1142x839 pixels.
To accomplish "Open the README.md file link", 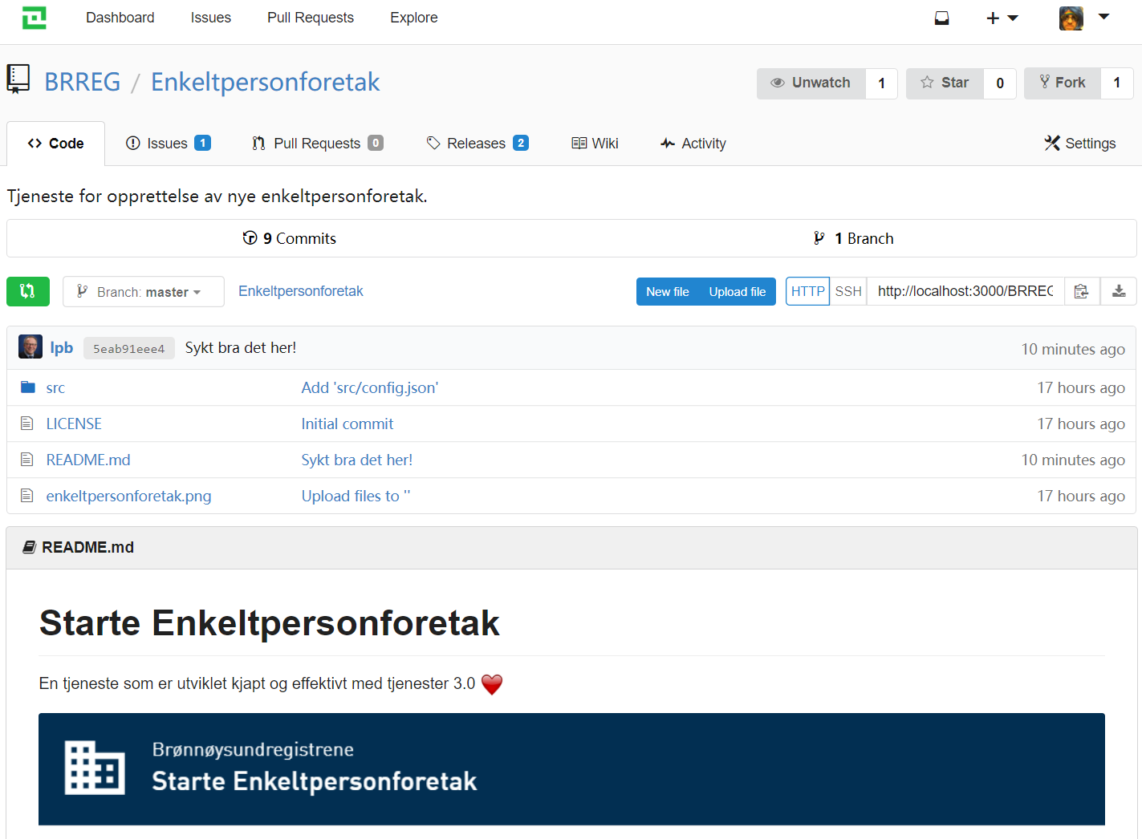I will pos(88,460).
